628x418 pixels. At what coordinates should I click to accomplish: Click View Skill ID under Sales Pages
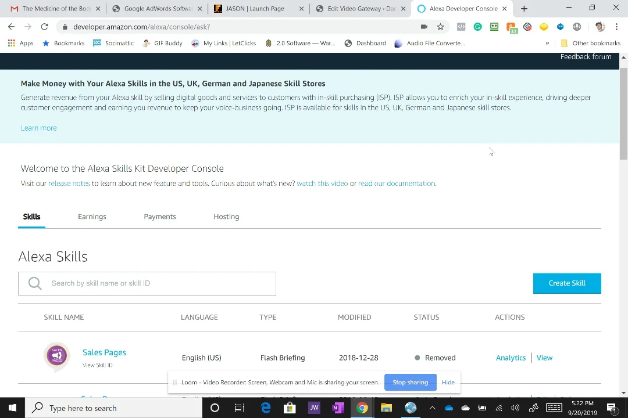click(97, 365)
